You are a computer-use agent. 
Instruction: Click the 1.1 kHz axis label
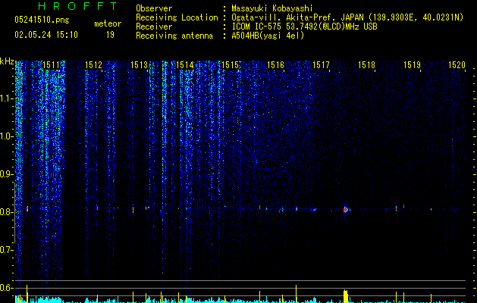[6, 98]
